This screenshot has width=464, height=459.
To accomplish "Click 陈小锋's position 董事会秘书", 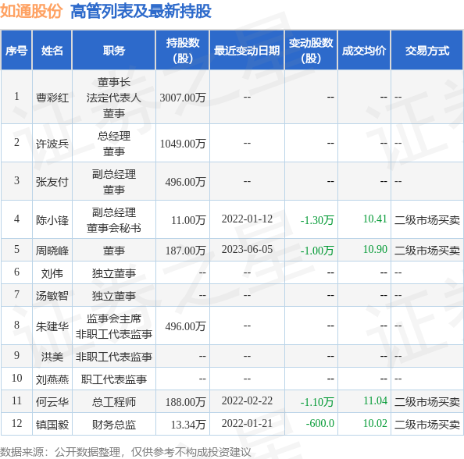I will tap(114, 228).
